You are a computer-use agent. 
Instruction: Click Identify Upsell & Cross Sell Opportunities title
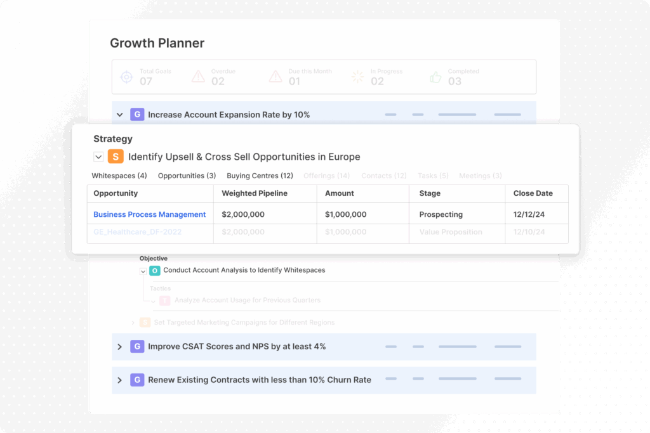click(244, 157)
